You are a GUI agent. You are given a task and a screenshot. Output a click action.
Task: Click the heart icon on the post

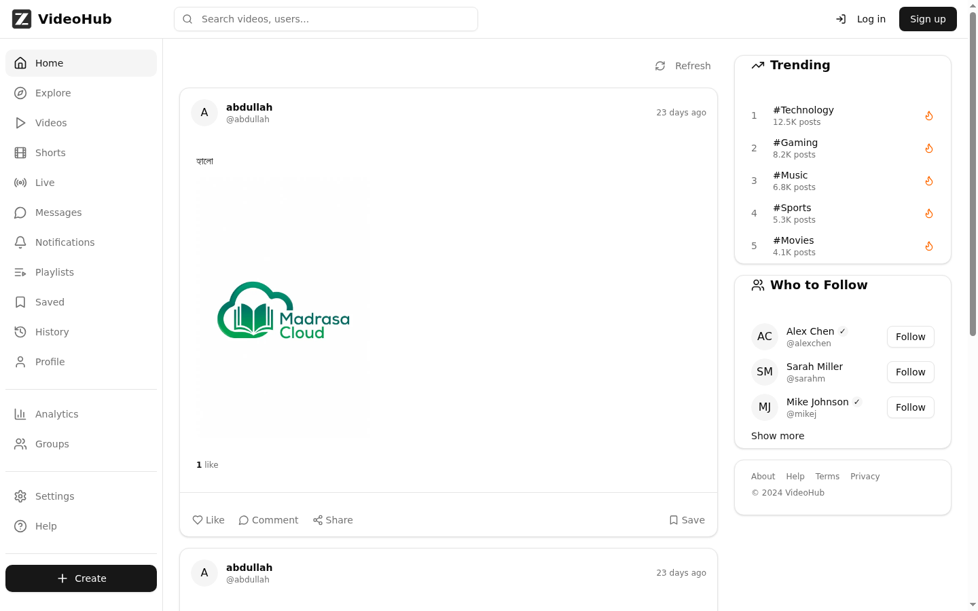[x=198, y=520]
